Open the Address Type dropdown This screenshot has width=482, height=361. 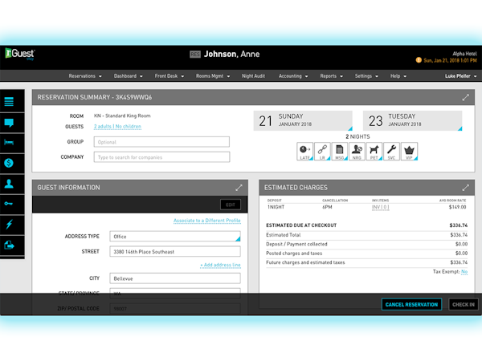tap(174, 237)
